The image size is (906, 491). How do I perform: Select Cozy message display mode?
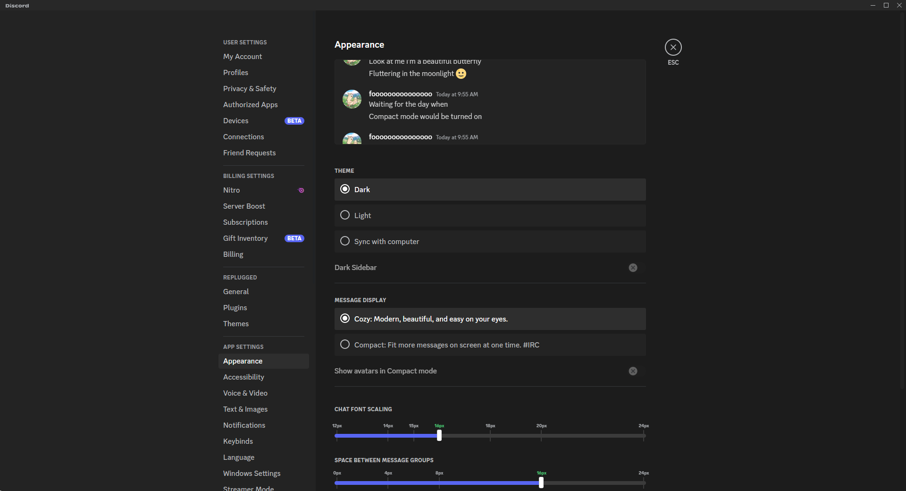[490, 319]
